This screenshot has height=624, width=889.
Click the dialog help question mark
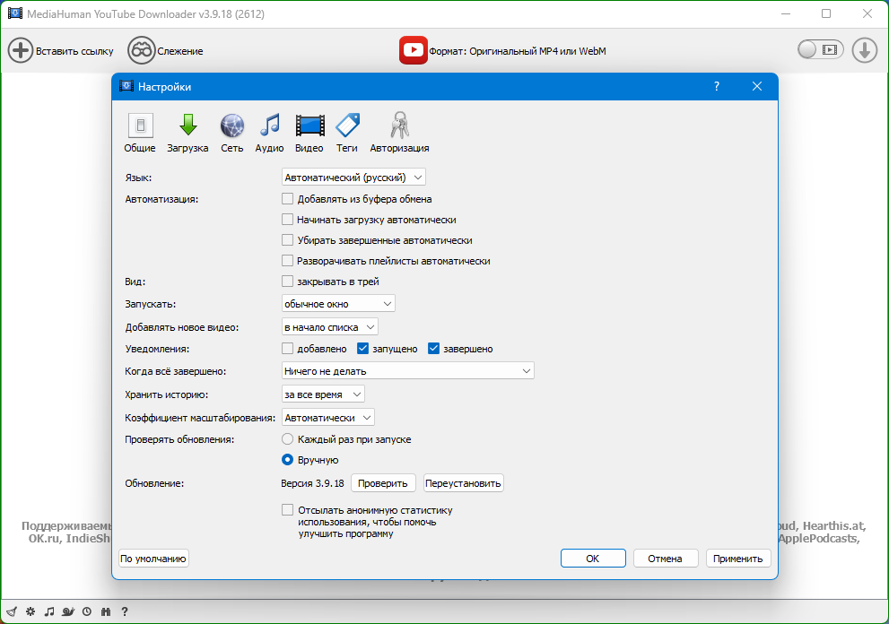pyautogui.click(x=717, y=87)
